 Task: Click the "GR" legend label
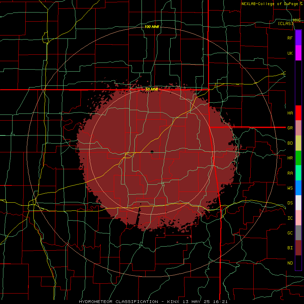tap(290, 128)
